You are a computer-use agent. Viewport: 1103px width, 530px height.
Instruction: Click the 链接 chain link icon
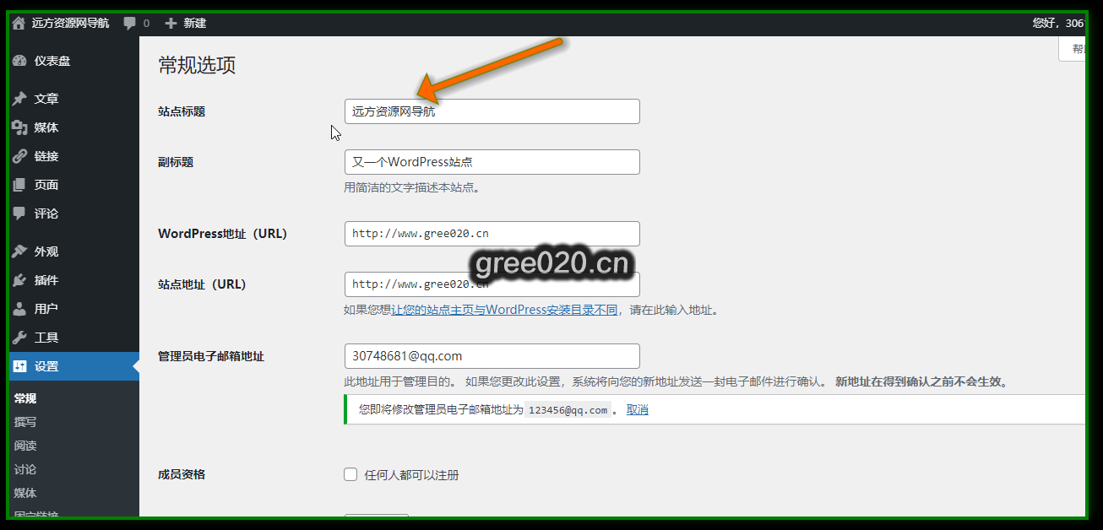click(19, 156)
